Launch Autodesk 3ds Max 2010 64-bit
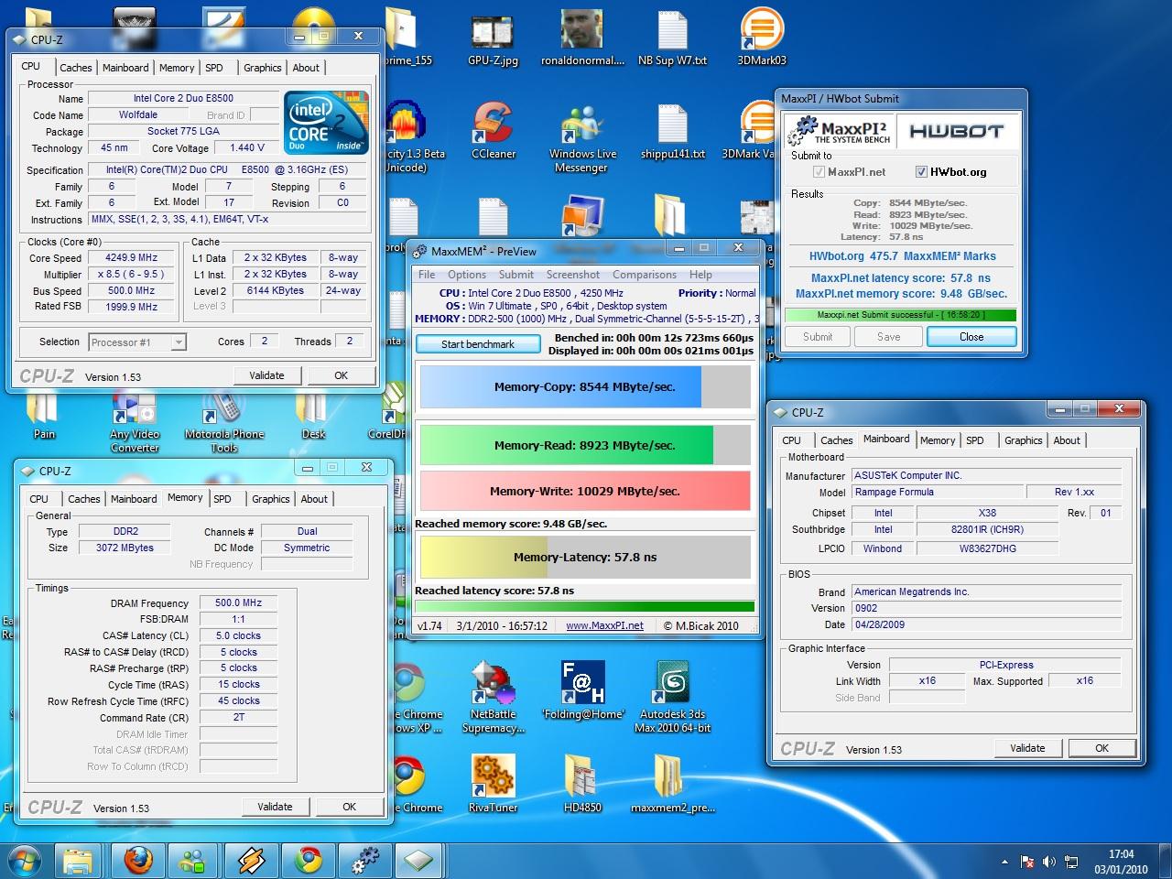 click(672, 698)
